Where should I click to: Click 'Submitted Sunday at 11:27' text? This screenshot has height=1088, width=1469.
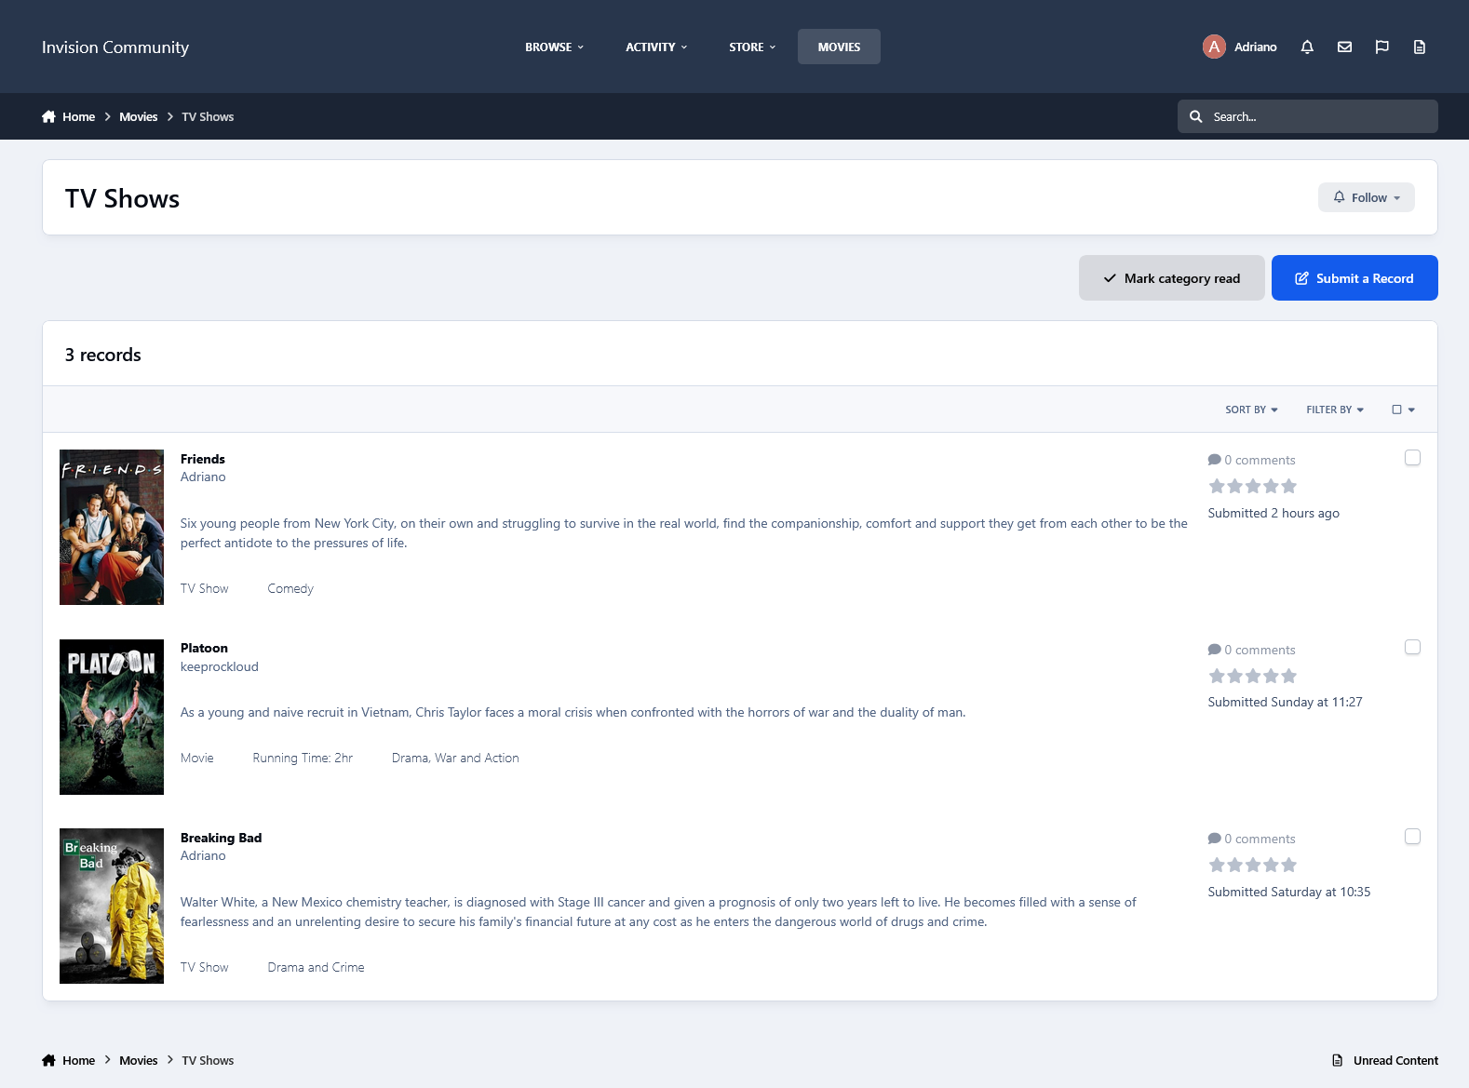click(1285, 702)
